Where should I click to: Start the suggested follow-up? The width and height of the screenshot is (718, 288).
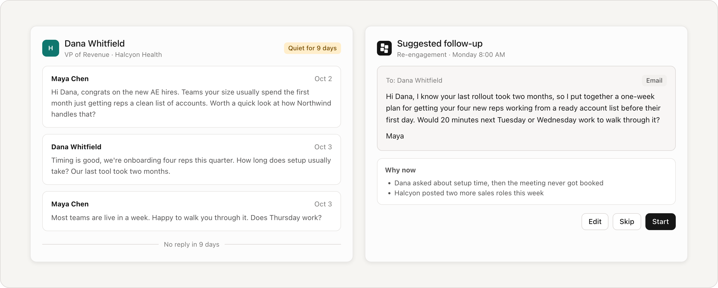click(660, 222)
